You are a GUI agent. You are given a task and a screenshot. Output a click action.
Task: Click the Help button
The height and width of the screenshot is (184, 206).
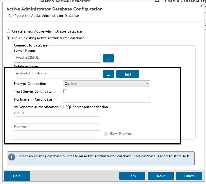[17, 176]
